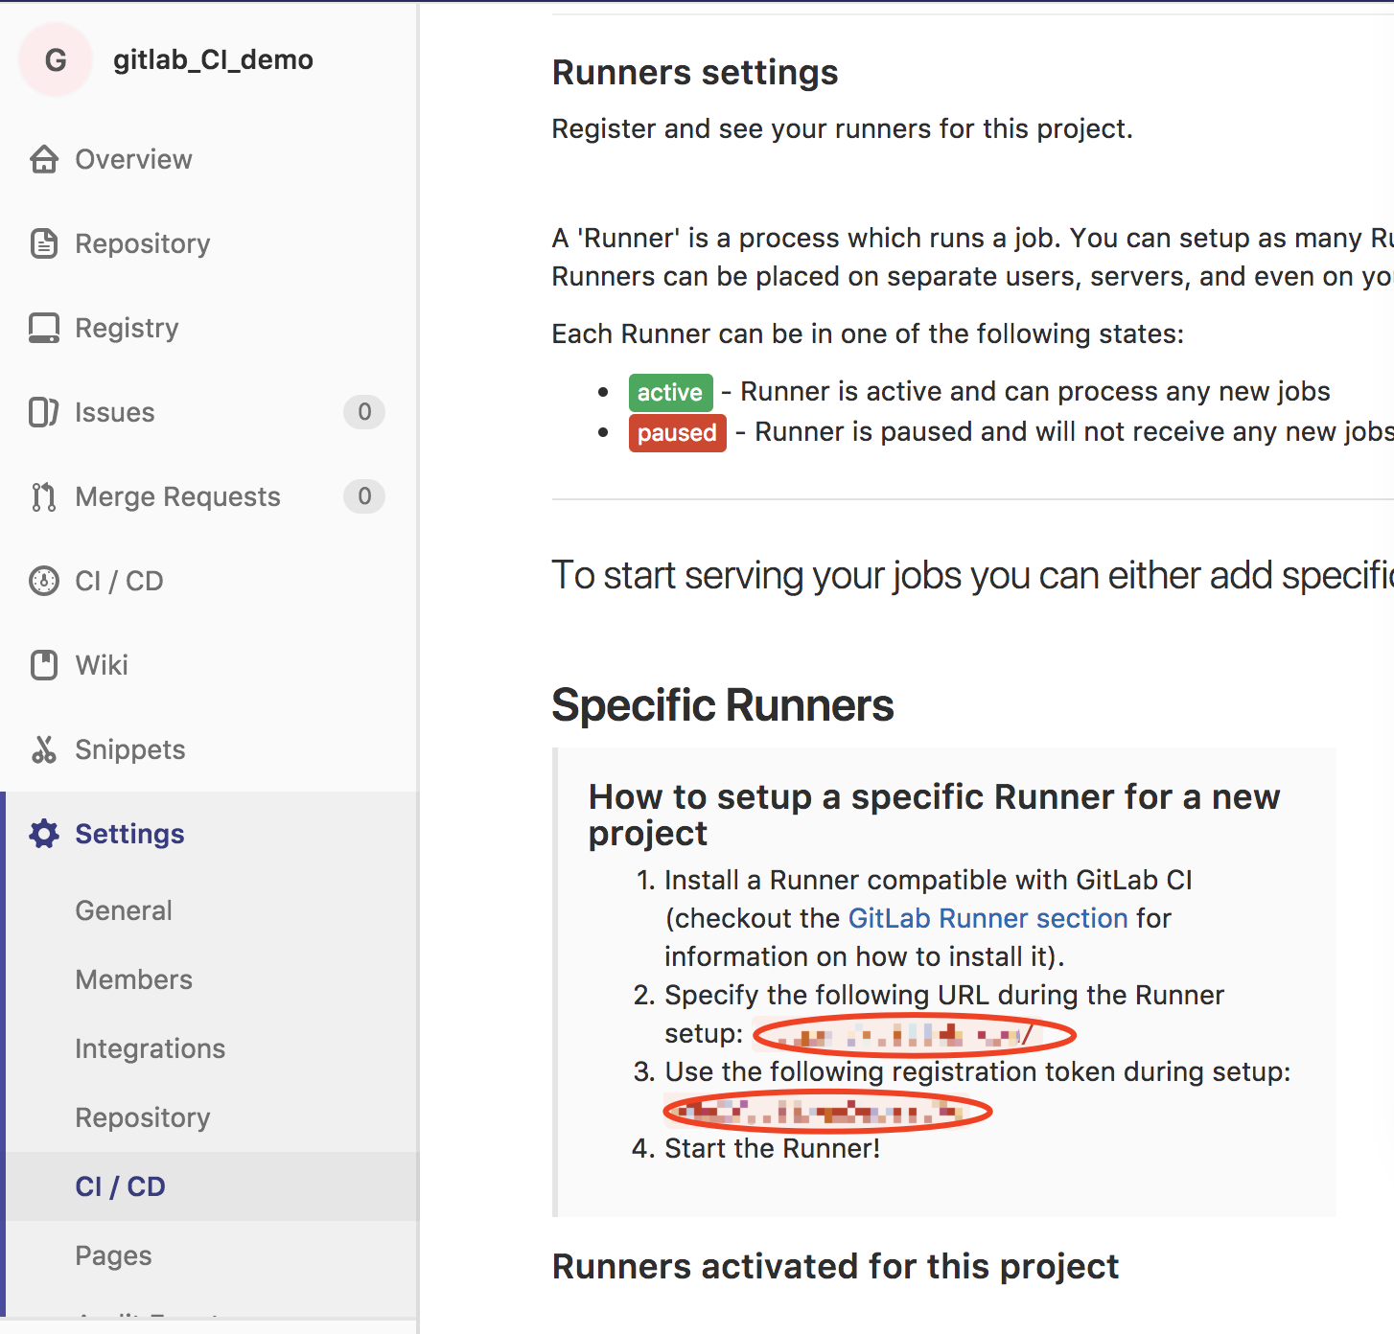Click the Registry disk icon

[x=44, y=328]
